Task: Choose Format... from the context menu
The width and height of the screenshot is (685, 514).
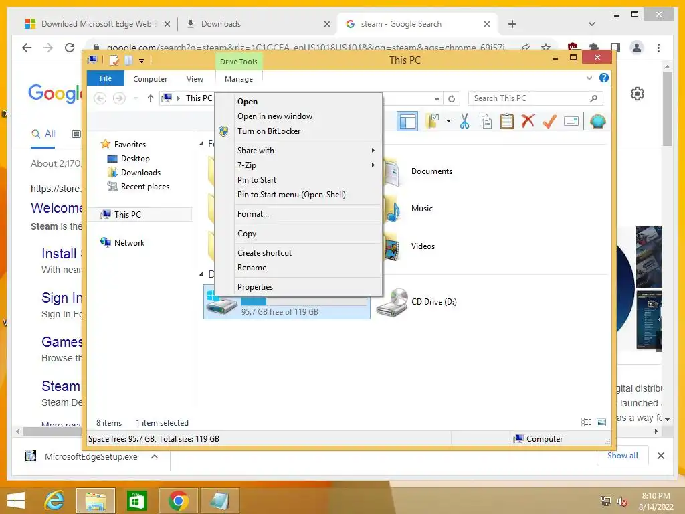Action: click(x=298, y=214)
